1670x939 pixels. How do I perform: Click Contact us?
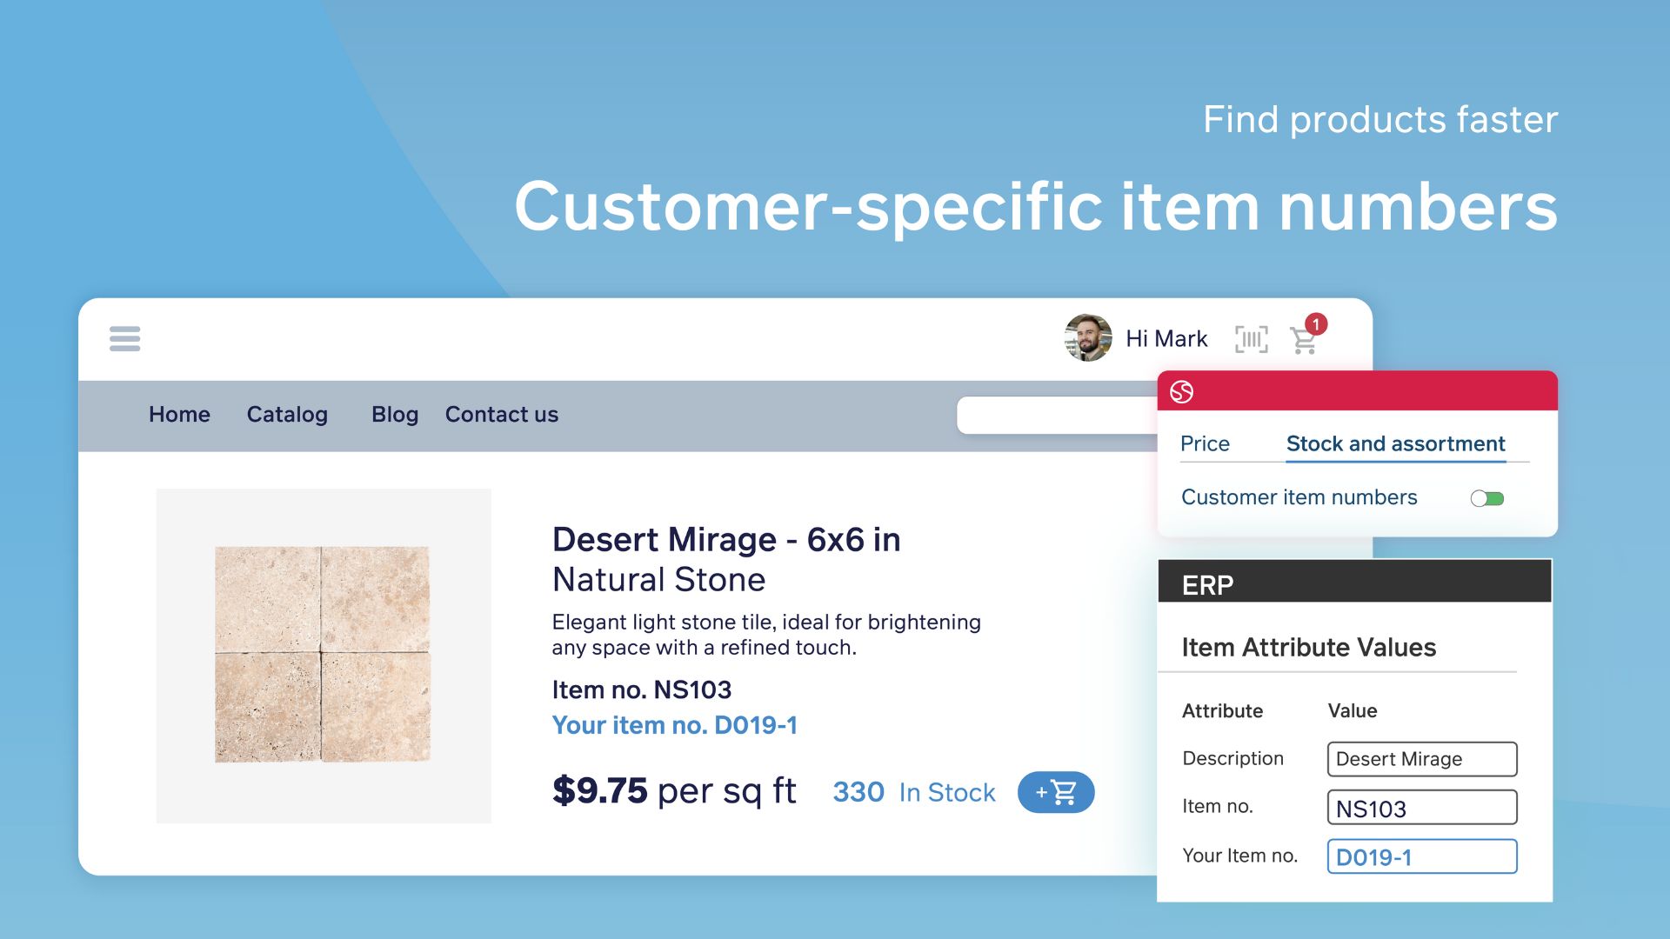501,415
